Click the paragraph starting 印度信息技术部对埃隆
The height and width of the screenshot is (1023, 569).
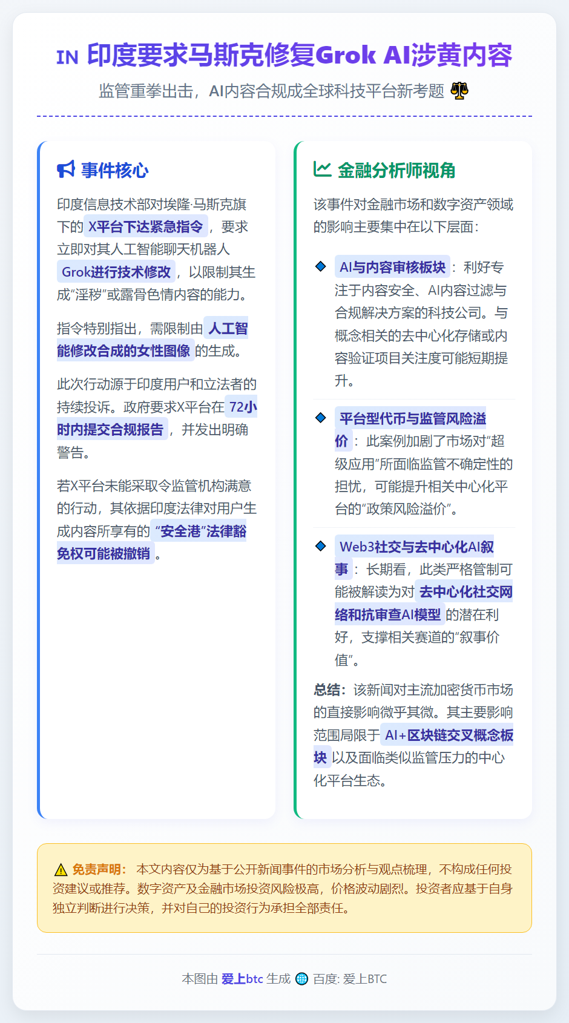coord(156,249)
